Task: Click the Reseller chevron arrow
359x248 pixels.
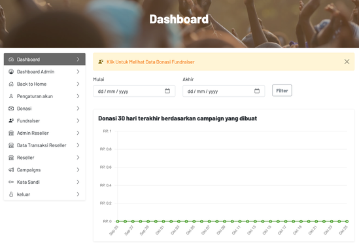Action: (78, 158)
